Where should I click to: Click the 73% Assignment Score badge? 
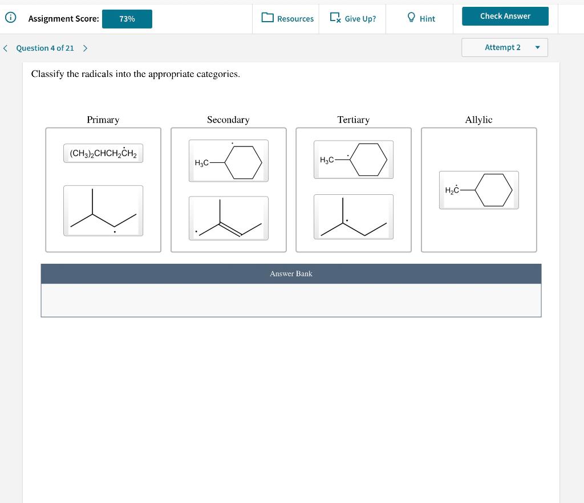(x=127, y=19)
